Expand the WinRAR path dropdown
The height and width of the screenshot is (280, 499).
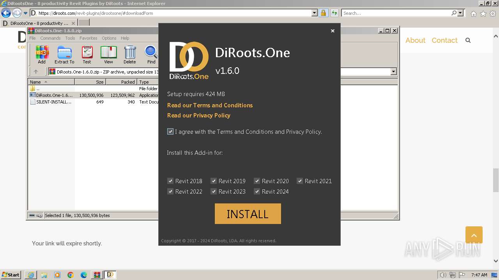(393, 72)
